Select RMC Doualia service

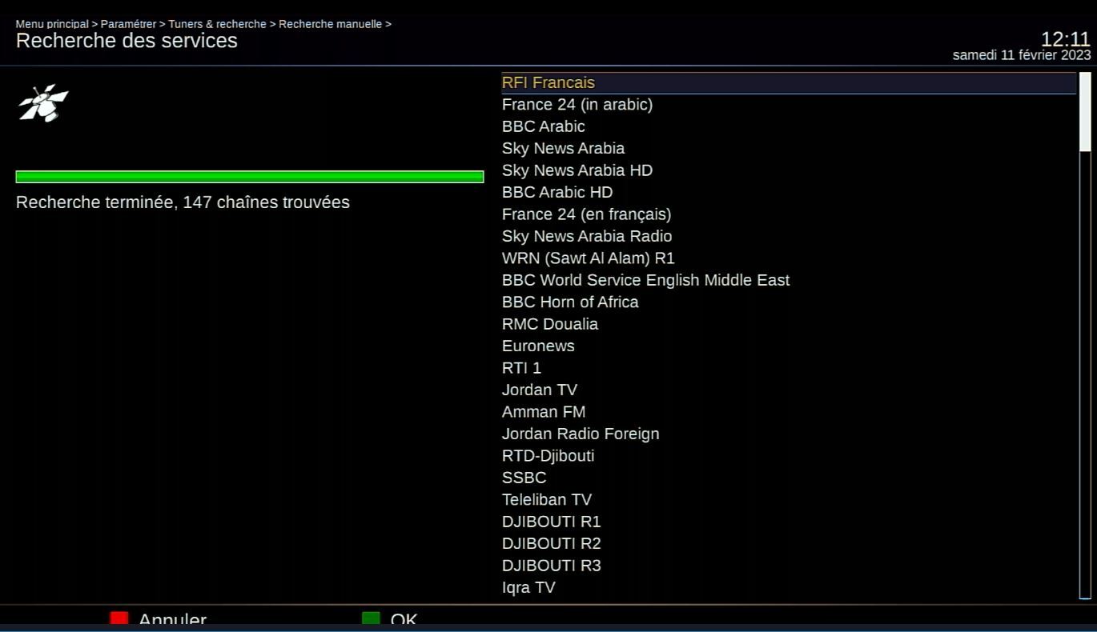point(789,324)
